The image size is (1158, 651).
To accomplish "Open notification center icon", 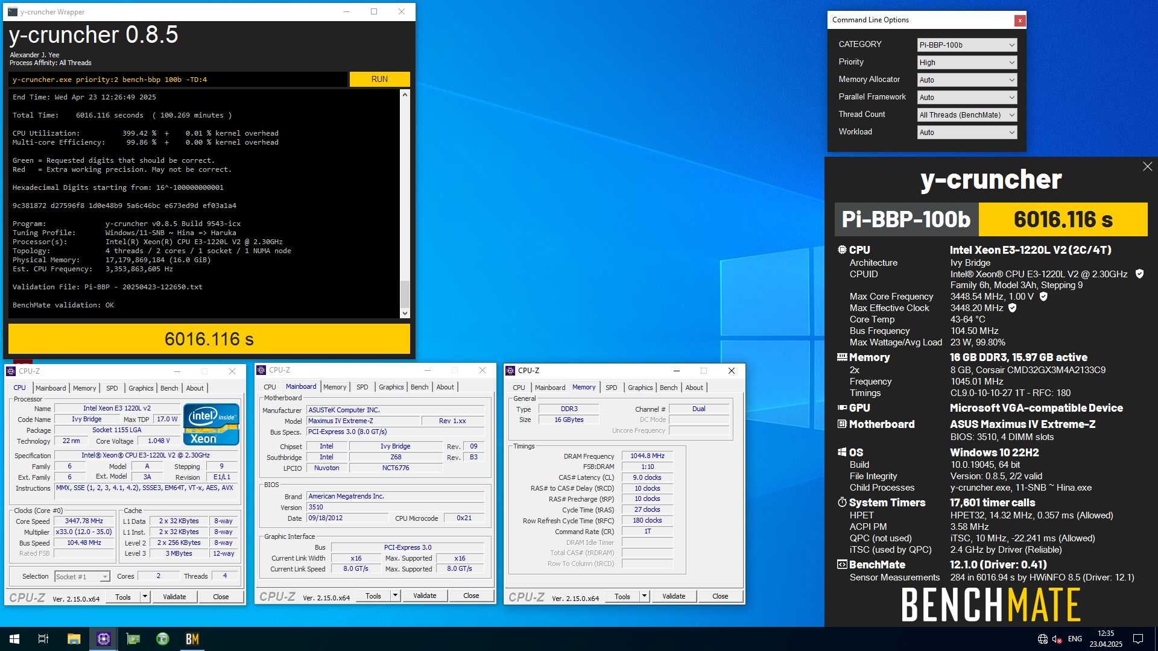I will click(1138, 639).
